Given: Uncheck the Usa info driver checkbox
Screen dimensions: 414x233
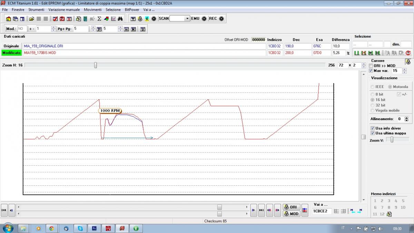Looking at the screenshot, I should [373, 128].
